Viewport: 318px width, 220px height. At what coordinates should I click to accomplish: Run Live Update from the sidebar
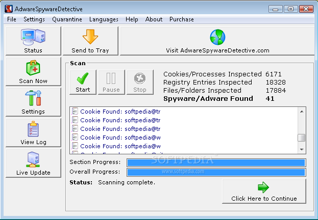coord(33,163)
